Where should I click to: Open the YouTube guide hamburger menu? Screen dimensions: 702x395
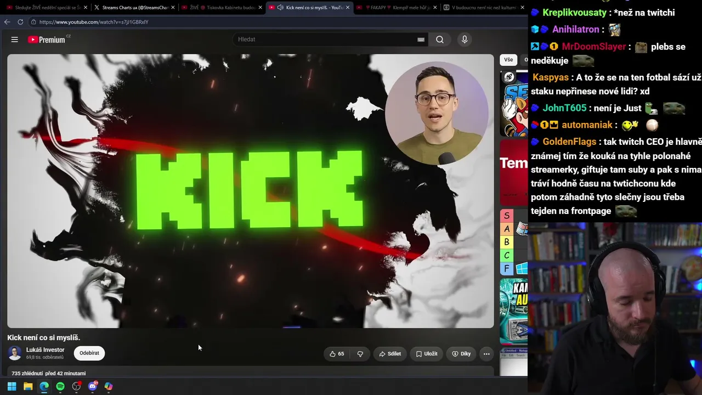(x=15, y=39)
